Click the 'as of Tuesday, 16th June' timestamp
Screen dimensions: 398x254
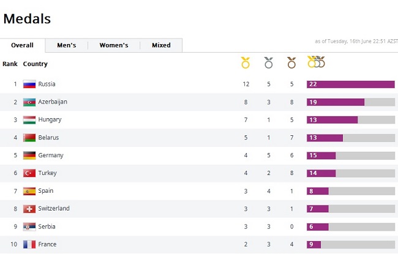click(356, 41)
